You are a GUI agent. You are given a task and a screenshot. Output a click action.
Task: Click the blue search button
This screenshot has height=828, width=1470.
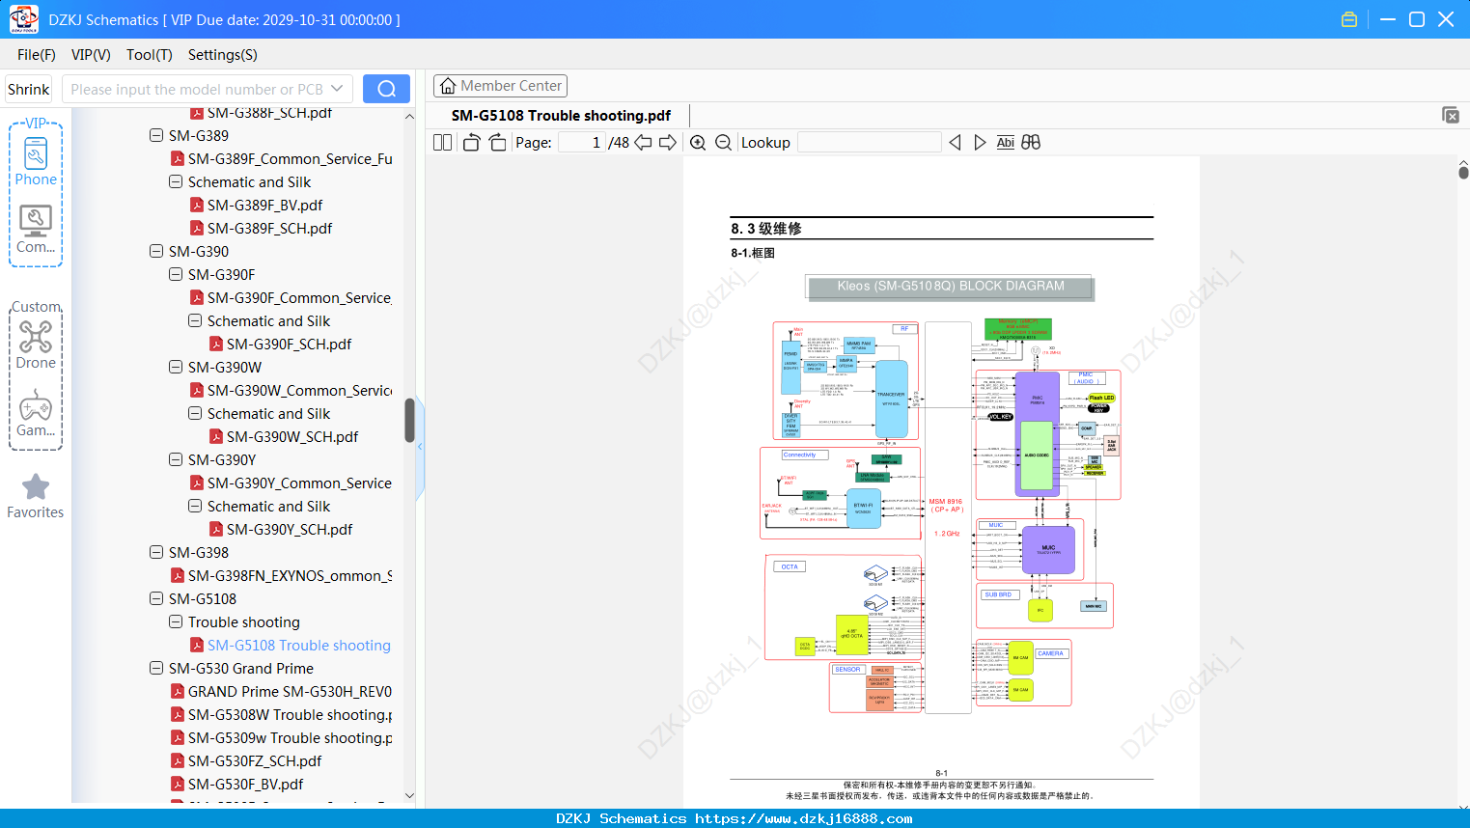click(x=386, y=89)
